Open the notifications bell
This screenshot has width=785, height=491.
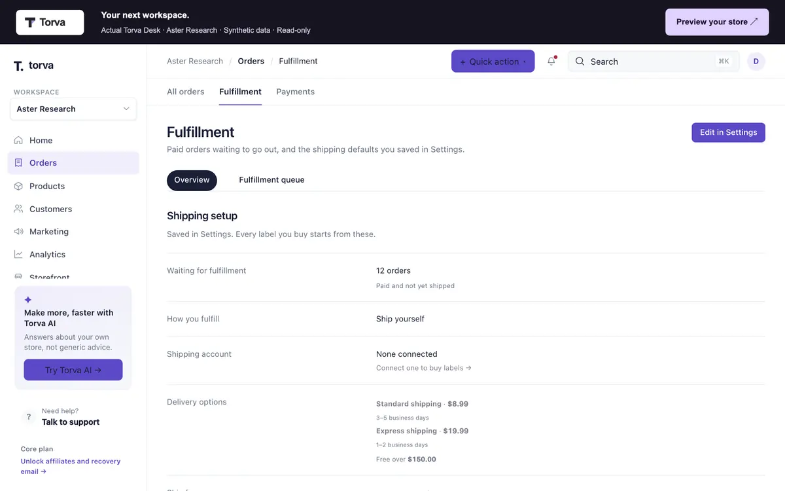(551, 62)
